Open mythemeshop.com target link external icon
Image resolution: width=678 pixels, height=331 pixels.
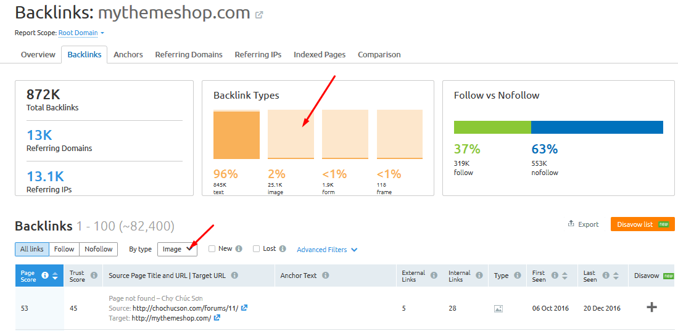coord(217,318)
